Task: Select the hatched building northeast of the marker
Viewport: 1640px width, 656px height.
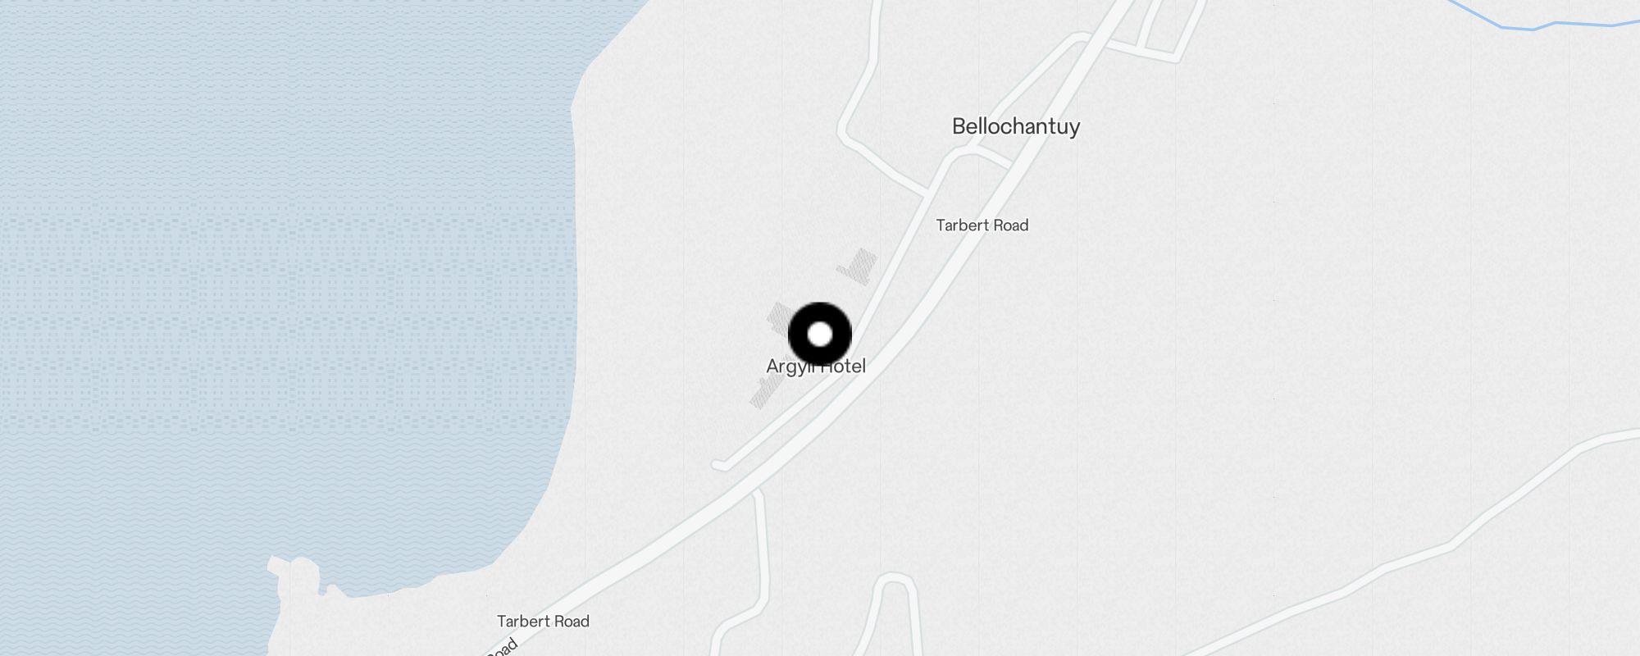Action: (x=858, y=266)
